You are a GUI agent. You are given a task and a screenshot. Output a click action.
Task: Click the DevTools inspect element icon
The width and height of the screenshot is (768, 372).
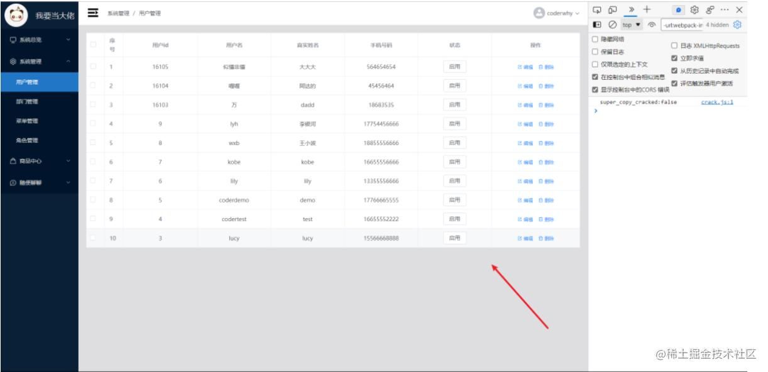pos(597,10)
